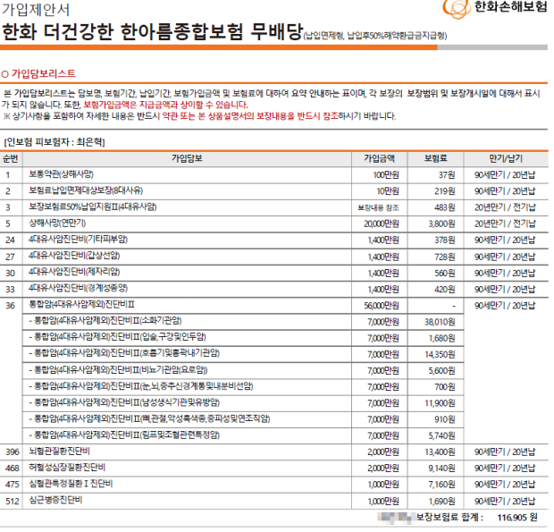This screenshot has width=554, height=532.
Task: Click 4대유사암진단비(기타피부암) row
Action: coord(274,241)
